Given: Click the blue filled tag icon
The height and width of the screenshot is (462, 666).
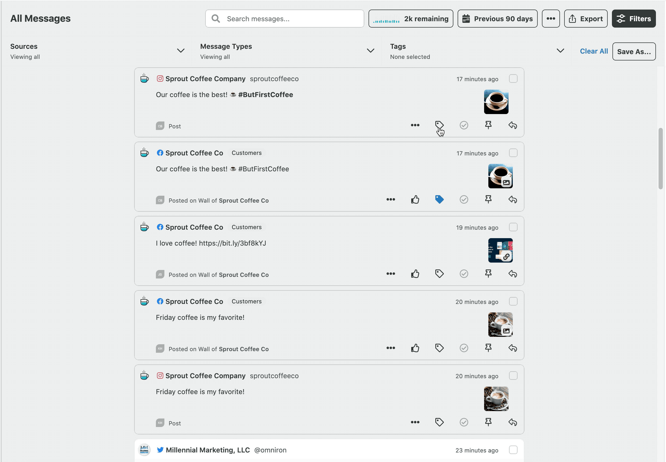Looking at the screenshot, I should 439,199.
